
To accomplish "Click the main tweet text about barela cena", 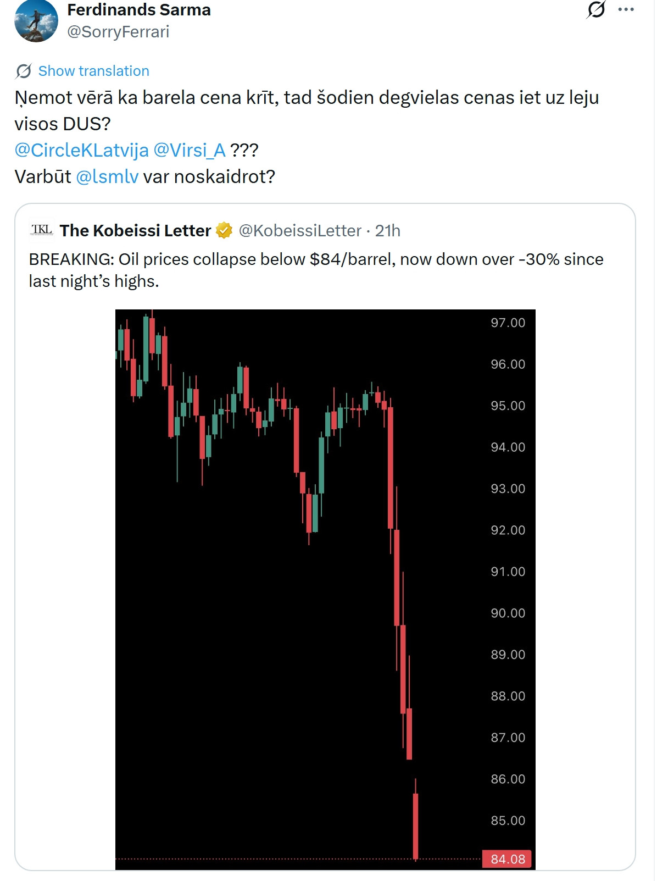I will pos(306,98).
